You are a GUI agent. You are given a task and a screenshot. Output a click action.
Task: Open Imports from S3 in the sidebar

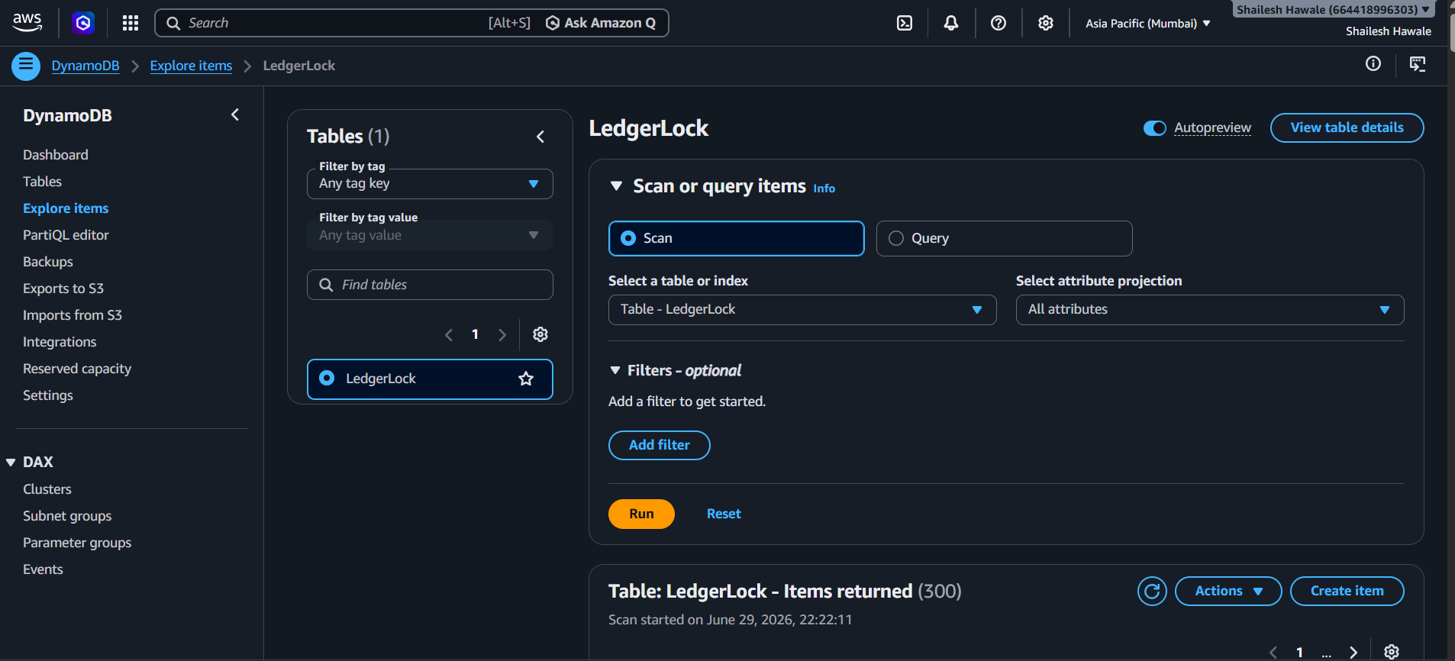(73, 315)
